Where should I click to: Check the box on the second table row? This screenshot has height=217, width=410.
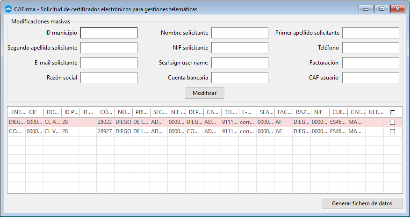point(392,132)
